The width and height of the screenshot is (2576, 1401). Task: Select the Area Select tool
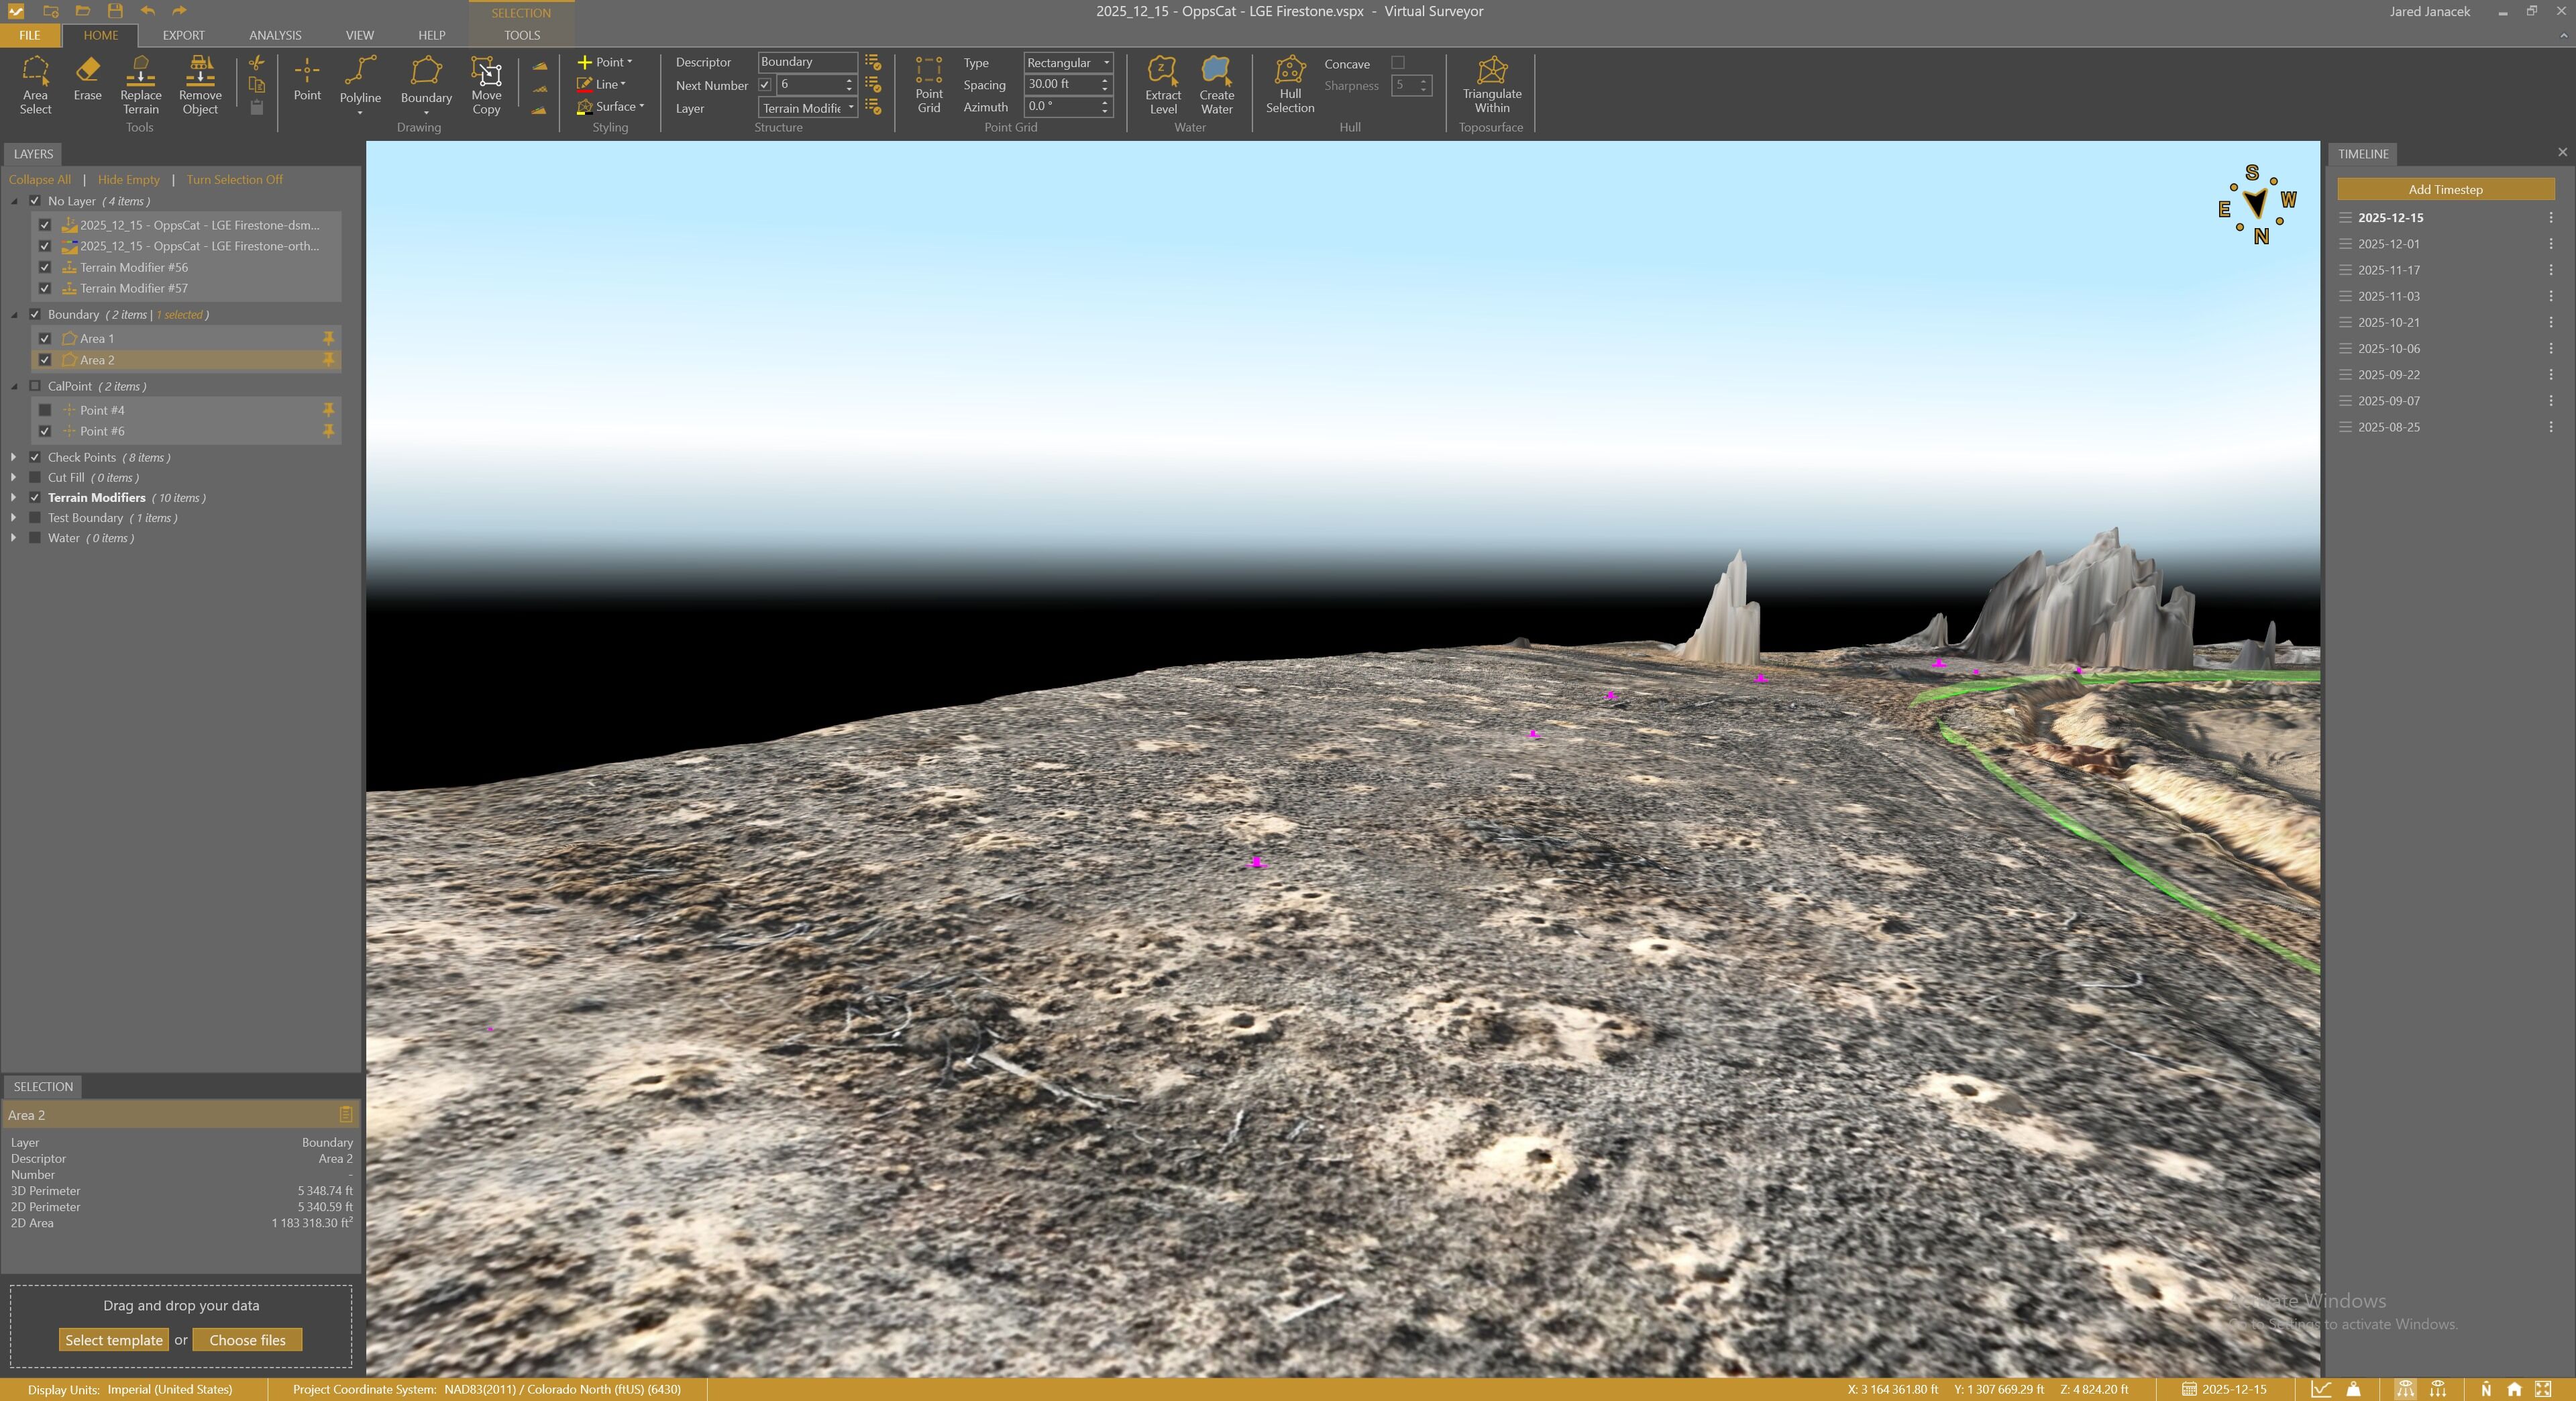35,85
